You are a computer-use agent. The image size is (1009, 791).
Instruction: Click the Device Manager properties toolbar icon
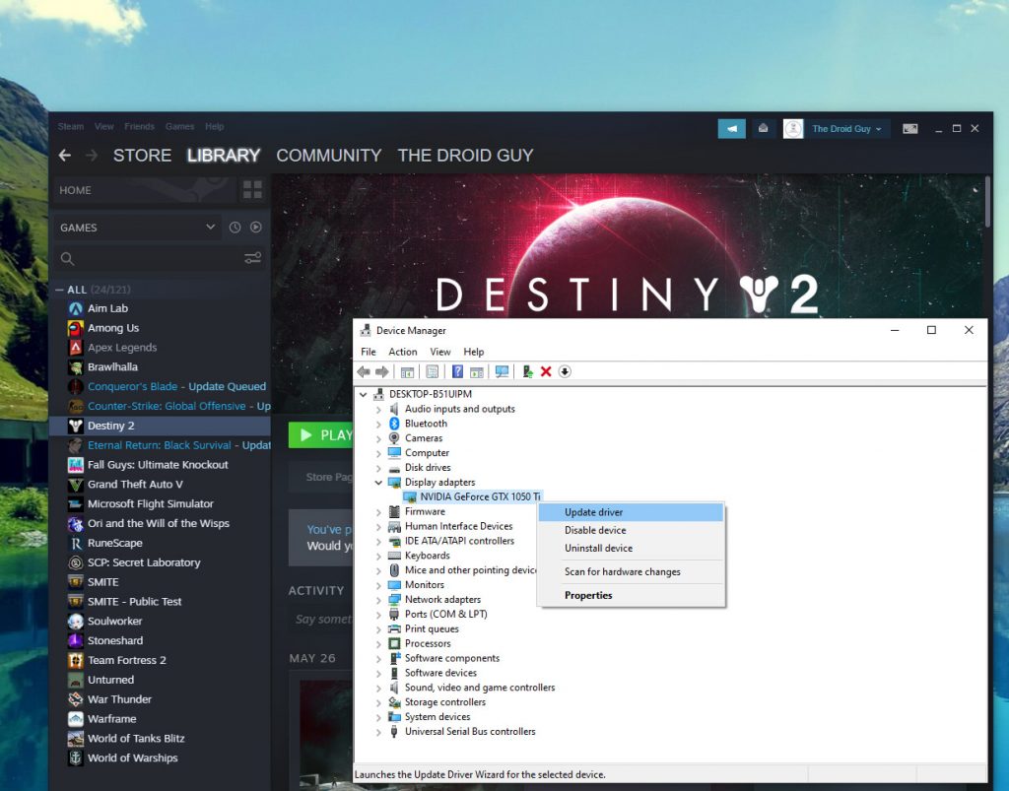pos(433,371)
